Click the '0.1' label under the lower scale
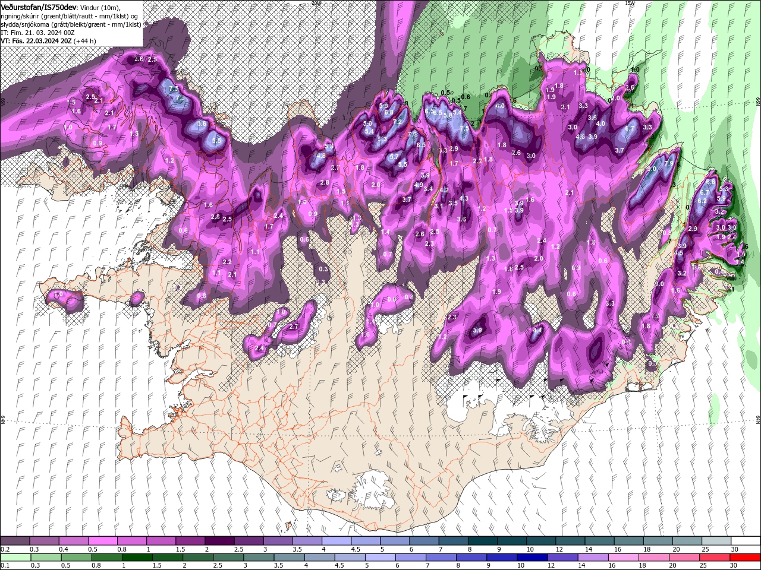The image size is (761, 570). (x=5, y=566)
